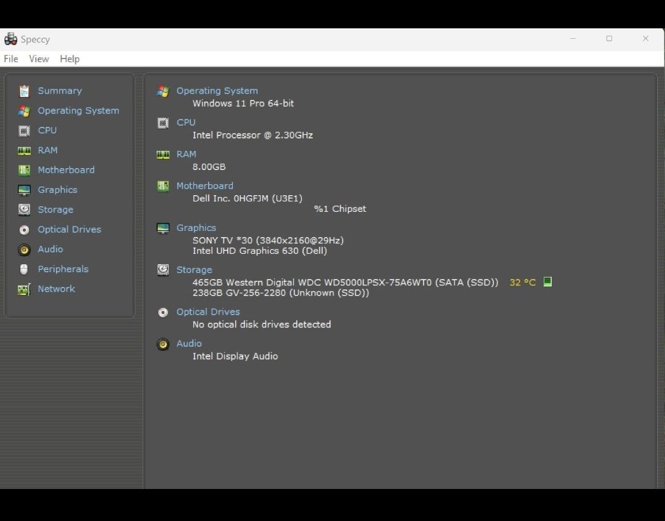This screenshot has height=521, width=665.
Task: Click the Graphics monitor icon in summary pane
Action: tap(163, 228)
